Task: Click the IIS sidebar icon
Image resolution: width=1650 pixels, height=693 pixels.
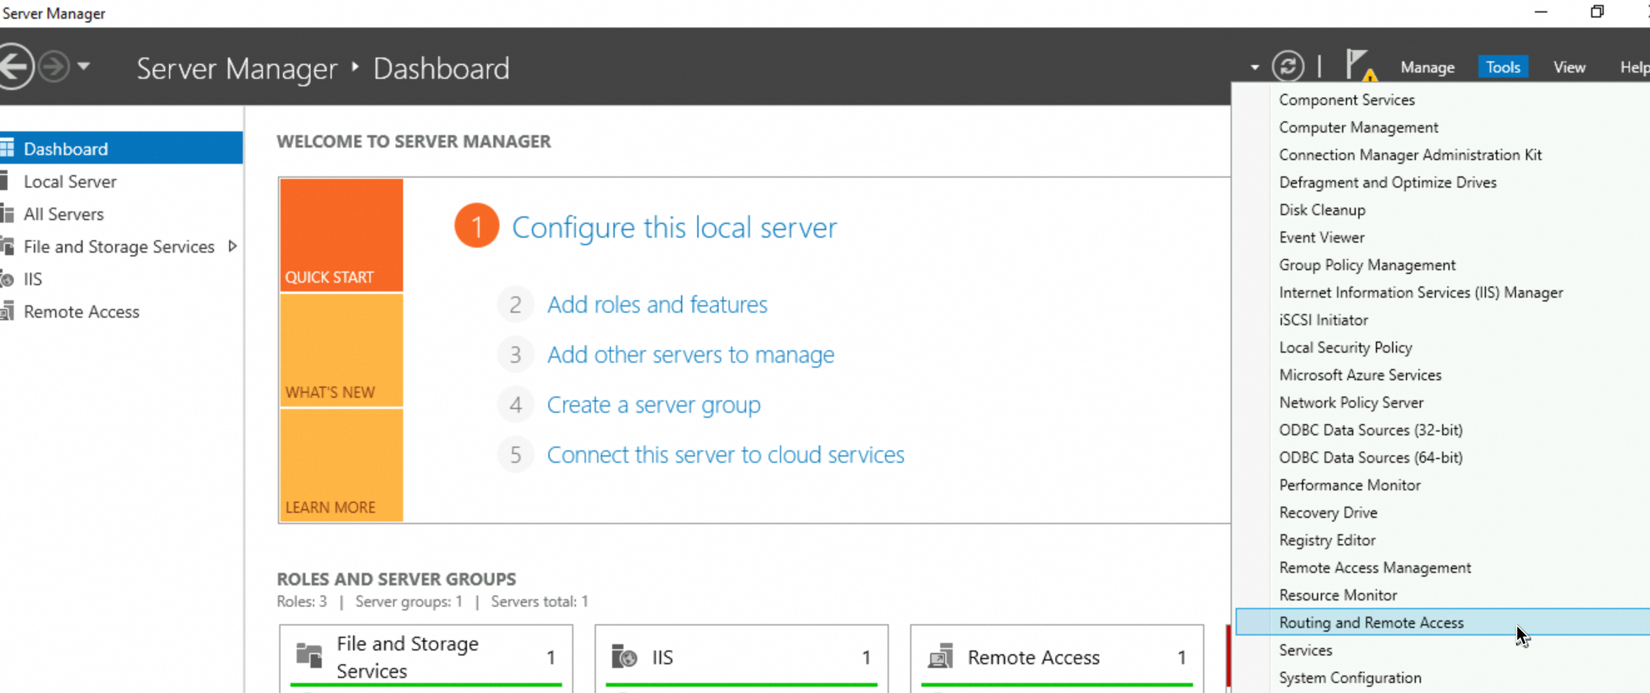Action: coord(7,279)
